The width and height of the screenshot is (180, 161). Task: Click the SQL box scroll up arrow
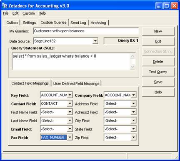(132, 56)
